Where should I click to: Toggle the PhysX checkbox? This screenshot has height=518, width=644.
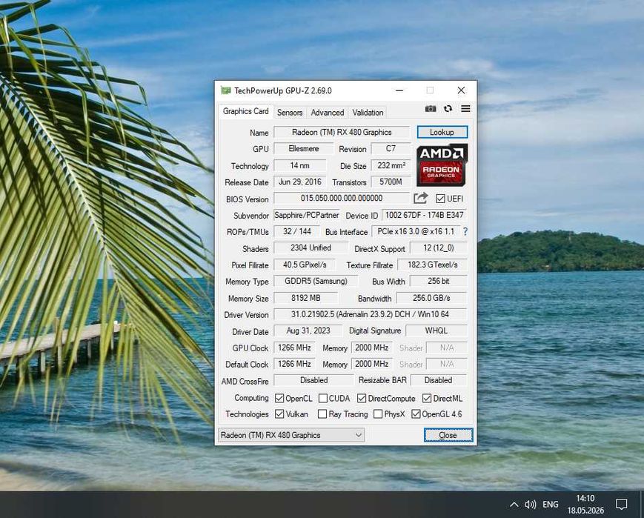pyautogui.click(x=378, y=414)
